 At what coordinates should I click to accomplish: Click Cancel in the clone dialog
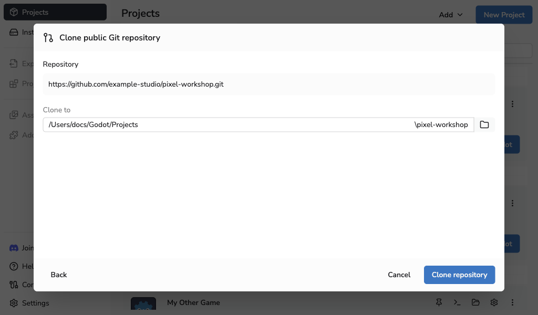pos(399,275)
